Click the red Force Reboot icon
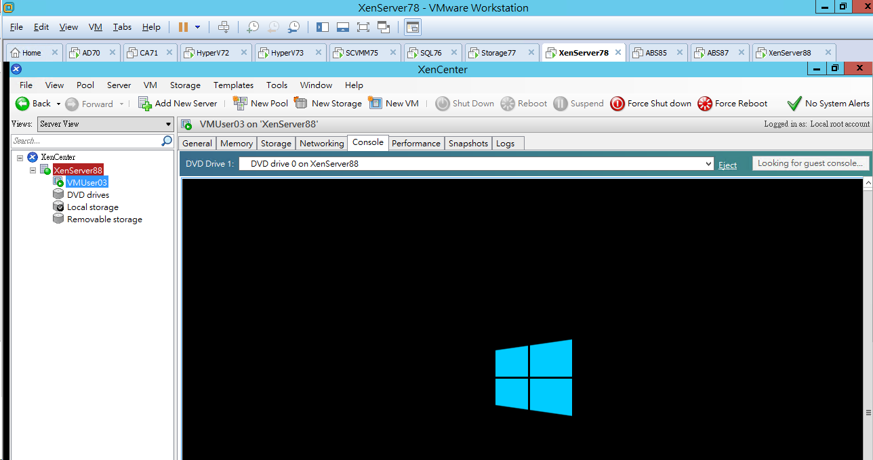Image resolution: width=873 pixels, height=460 pixels. coord(705,104)
